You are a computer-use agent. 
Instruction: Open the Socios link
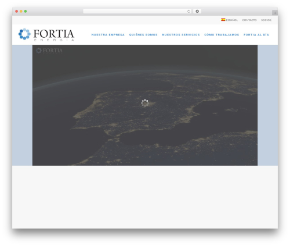tap(266, 20)
